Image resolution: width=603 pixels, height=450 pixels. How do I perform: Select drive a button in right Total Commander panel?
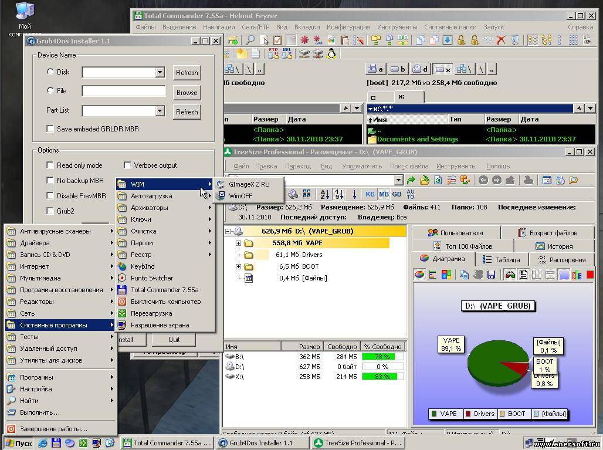(x=375, y=69)
